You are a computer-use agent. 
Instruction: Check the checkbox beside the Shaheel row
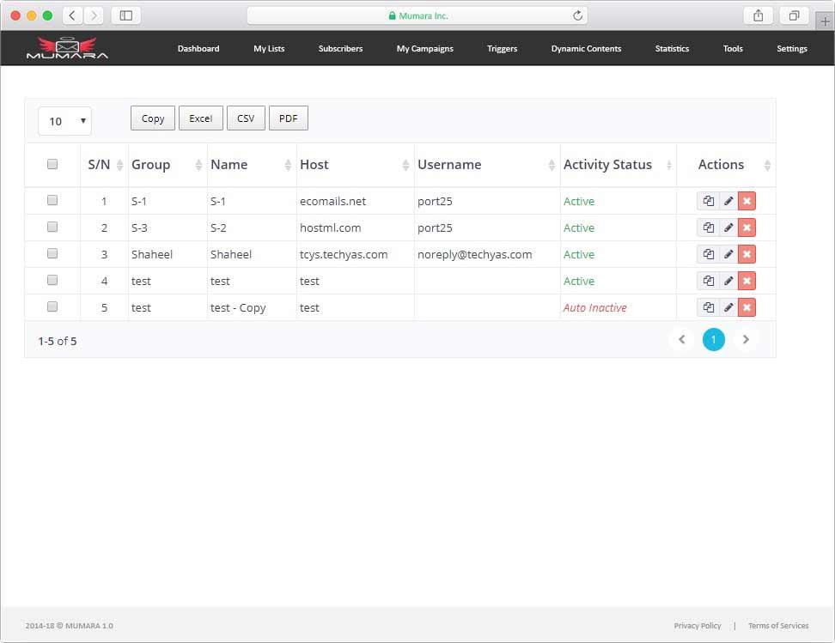[x=52, y=253]
